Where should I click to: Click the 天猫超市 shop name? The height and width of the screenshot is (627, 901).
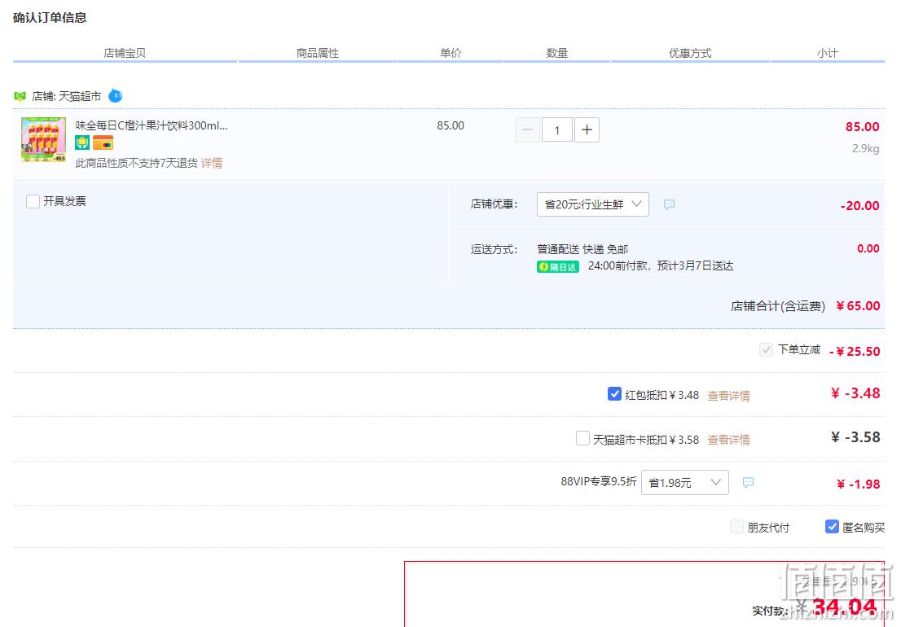coord(80,96)
